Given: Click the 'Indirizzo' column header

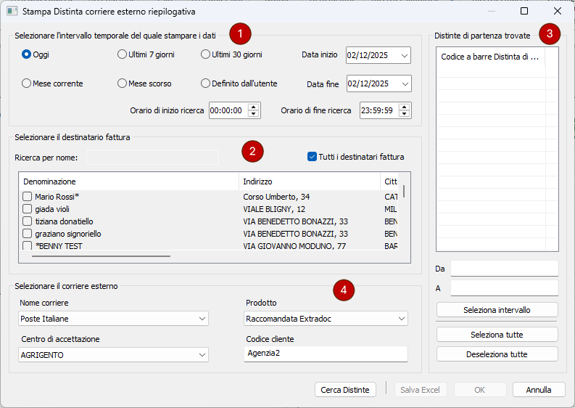Looking at the screenshot, I should tap(258, 181).
